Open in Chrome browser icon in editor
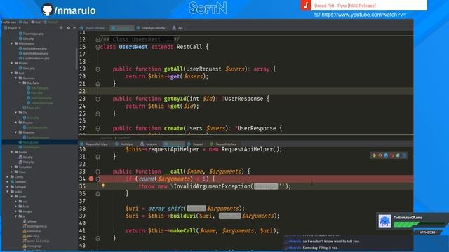The width and height of the screenshot is (449, 252). point(374,155)
